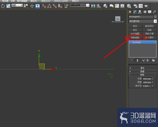Select the Rotate tool
Screen dimensions: 158x127
point(3,6)
